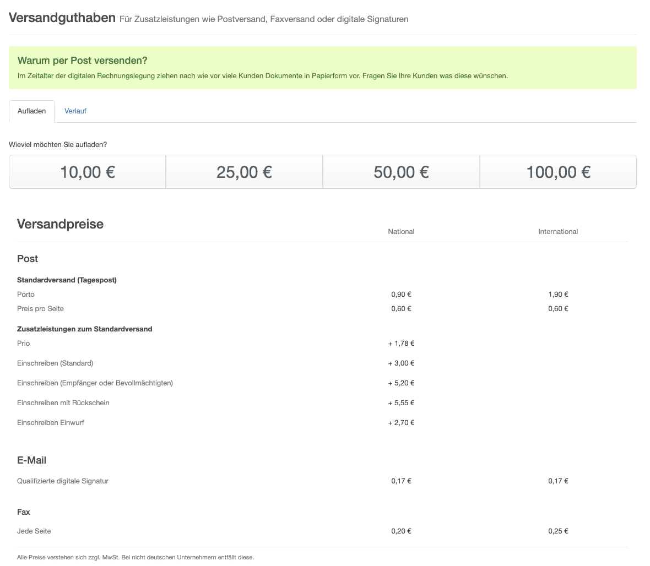Viewport: 650px width, 566px height.
Task: Choose the 10,00 € top-up amount
Action: click(x=87, y=172)
